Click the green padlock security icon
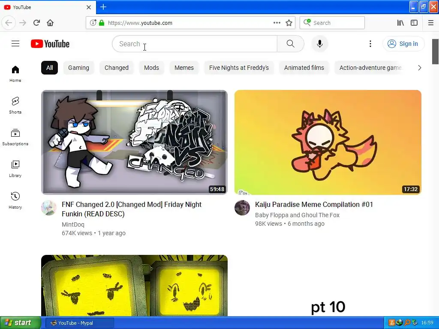The height and width of the screenshot is (329, 439). 102,23
